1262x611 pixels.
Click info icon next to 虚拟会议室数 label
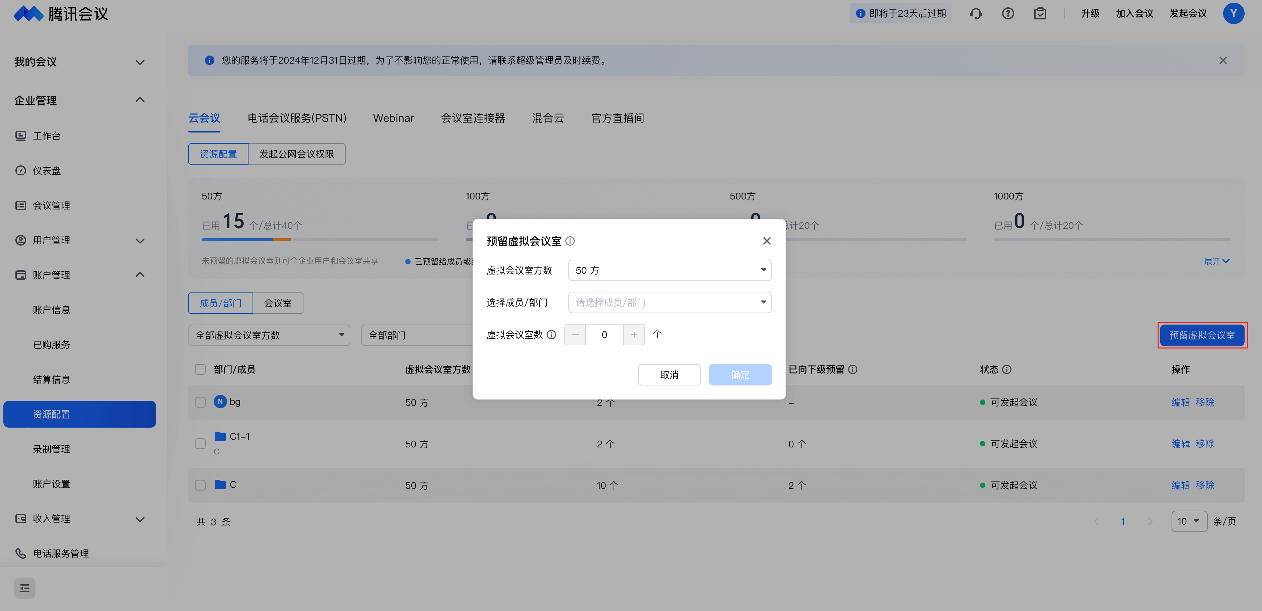pos(551,335)
